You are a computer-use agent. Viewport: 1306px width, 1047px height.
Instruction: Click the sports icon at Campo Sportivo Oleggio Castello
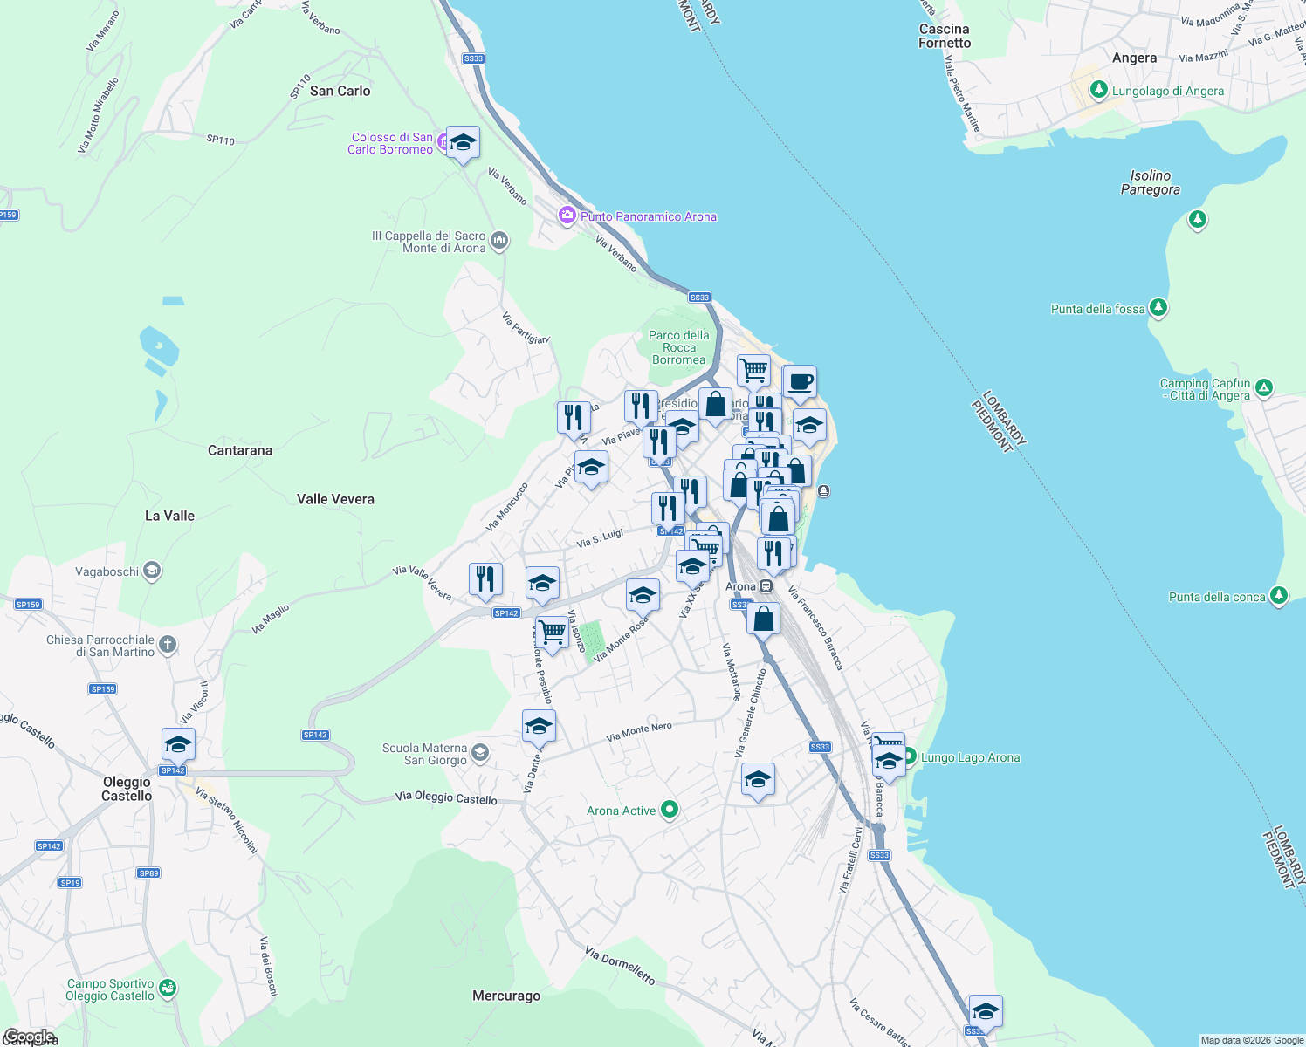pos(166,989)
